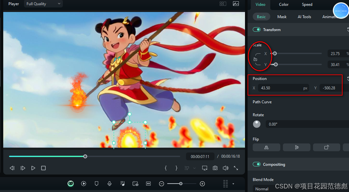Select the Mask sub-tab
This screenshot has height=192, width=349.
pyautogui.click(x=282, y=17)
